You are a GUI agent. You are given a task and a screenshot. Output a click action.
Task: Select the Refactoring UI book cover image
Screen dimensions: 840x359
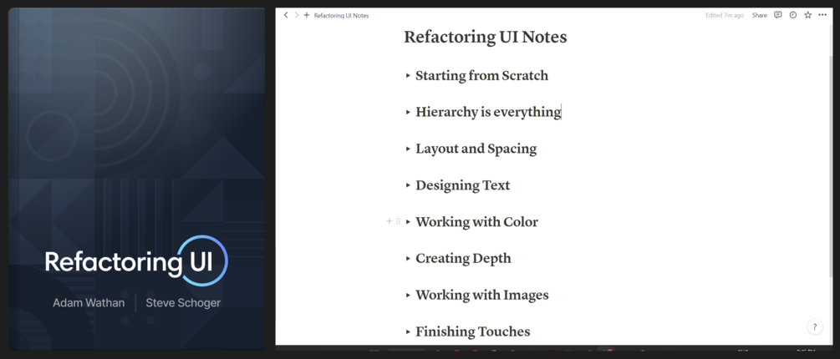pos(136,179)
